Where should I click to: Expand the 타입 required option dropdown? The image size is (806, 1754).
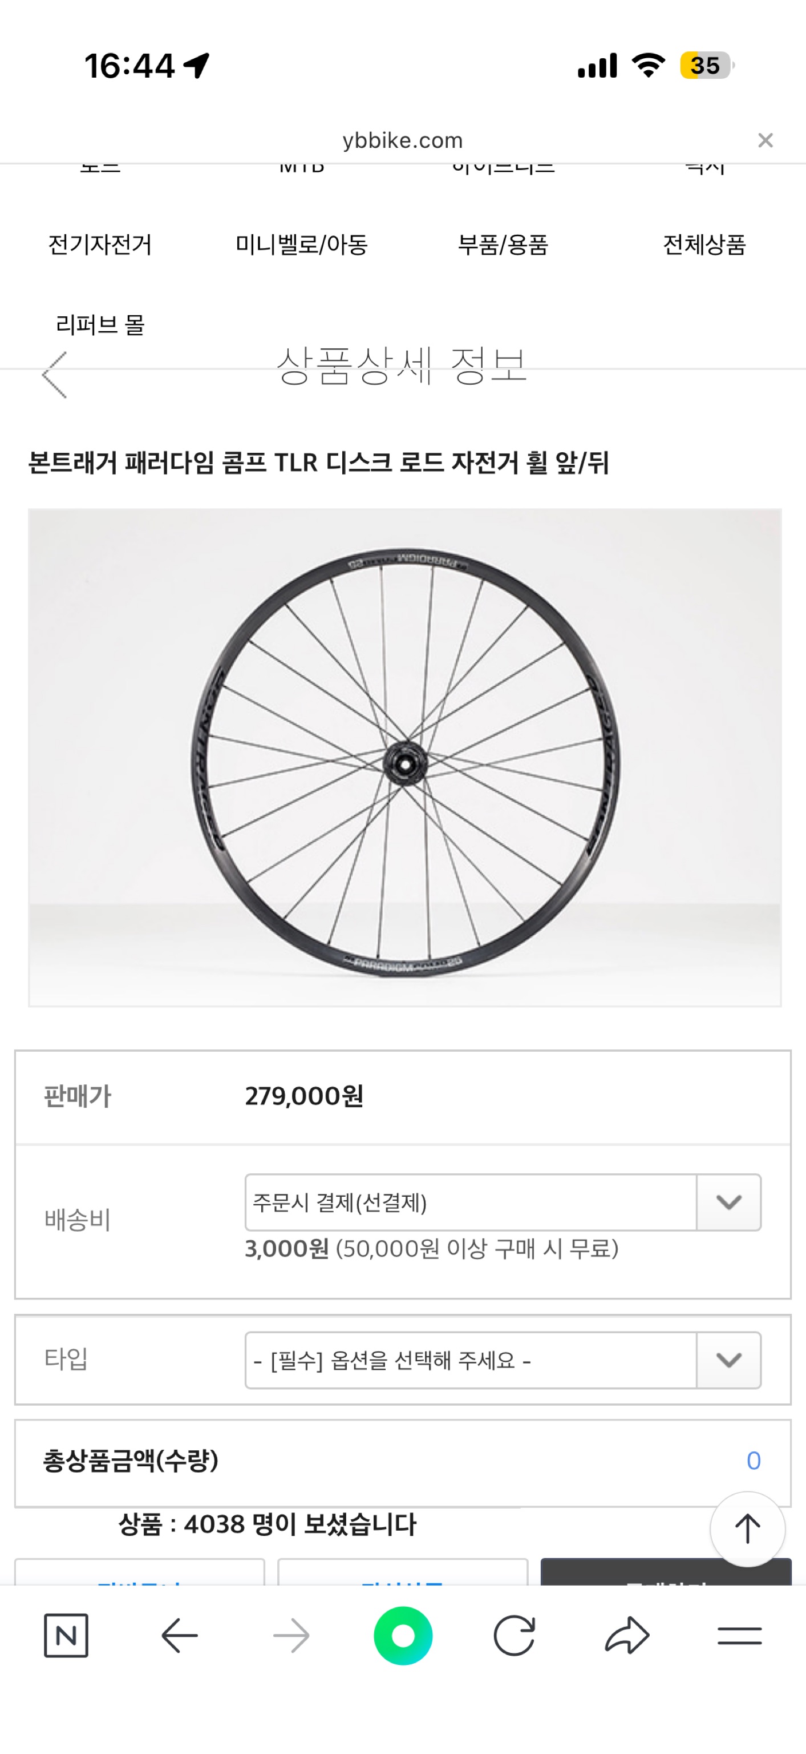coord(470,1361)
